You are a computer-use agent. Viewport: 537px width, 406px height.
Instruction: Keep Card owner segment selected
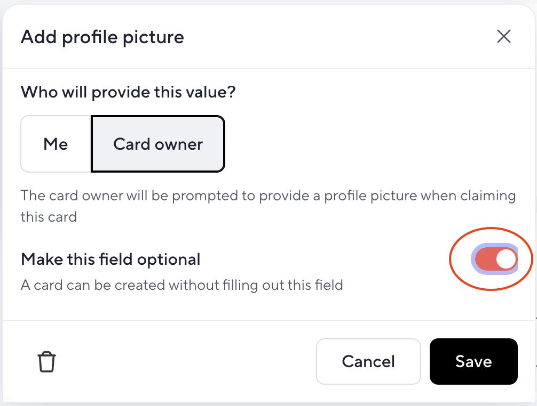(158, 144)
